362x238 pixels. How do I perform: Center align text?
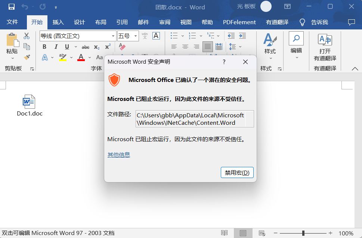tap(185, 47)
